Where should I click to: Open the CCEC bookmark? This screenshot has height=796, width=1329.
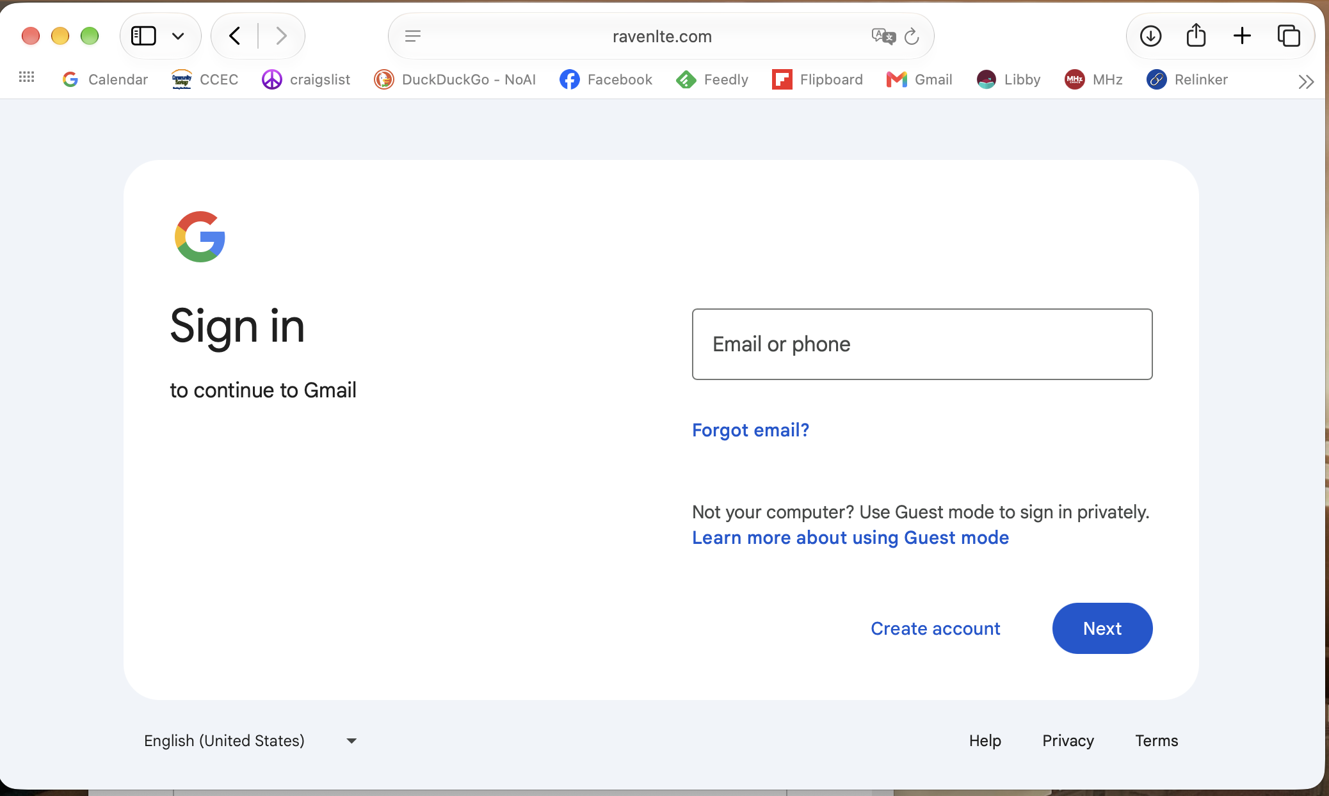[x=205, y=79]
